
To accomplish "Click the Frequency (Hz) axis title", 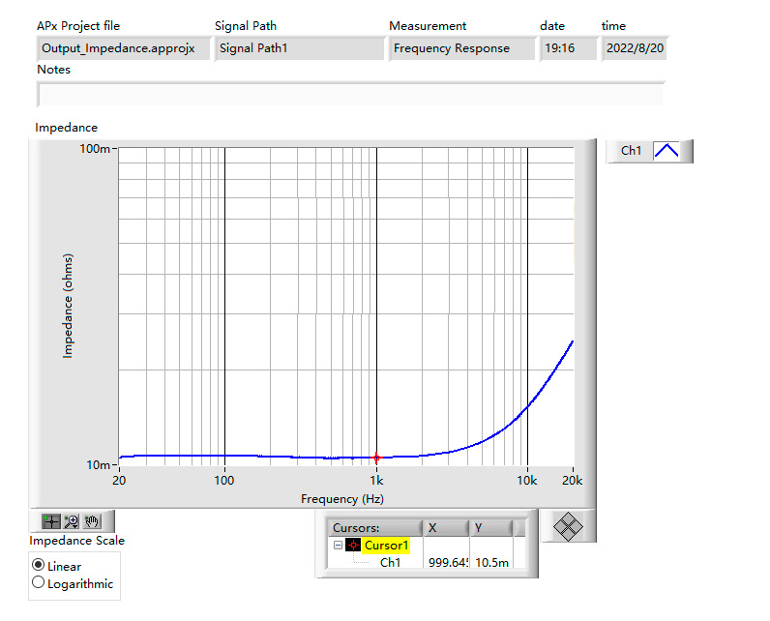I will (342, 499).
